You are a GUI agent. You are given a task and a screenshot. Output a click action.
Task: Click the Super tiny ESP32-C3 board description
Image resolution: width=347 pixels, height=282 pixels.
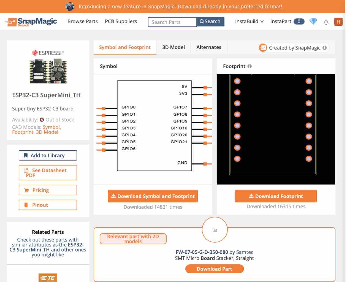tap(43, 109)
